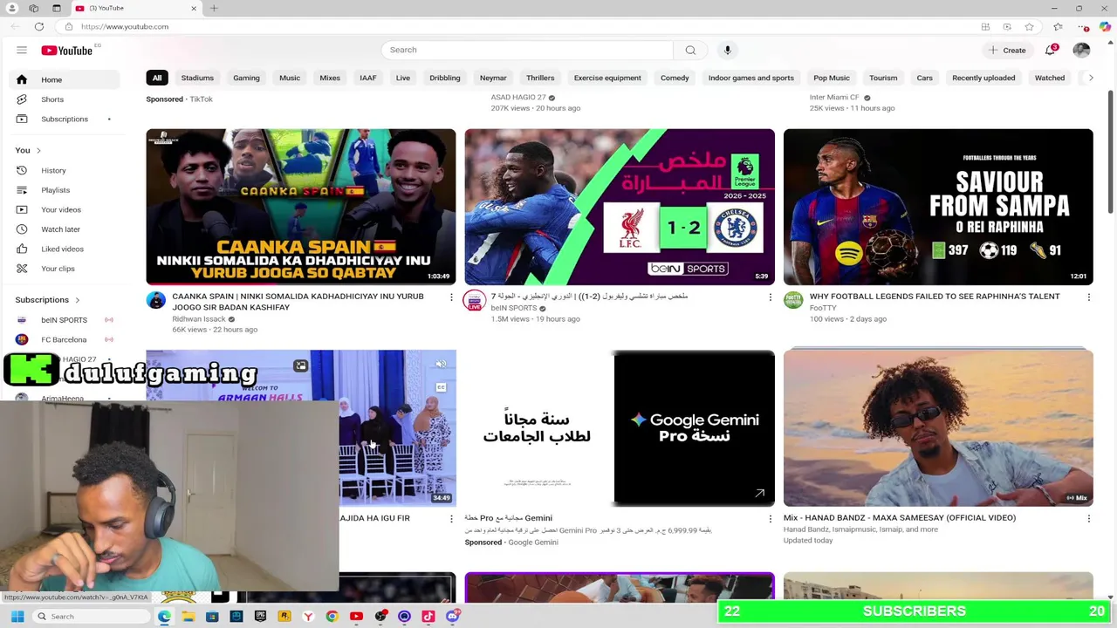Play the Liverpool vs Chelsea highlights thumbnail
Viewport: 1117px width, 628px height.
pos(620,207)
